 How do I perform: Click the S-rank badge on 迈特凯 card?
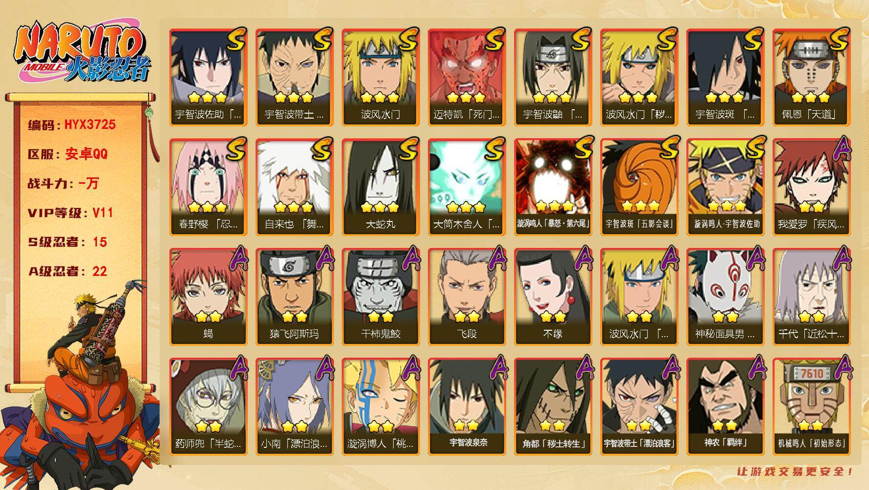[x=493, y=39]
